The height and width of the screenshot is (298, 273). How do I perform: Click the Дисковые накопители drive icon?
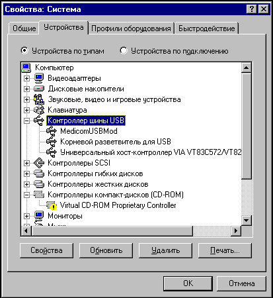click(39, 89)
